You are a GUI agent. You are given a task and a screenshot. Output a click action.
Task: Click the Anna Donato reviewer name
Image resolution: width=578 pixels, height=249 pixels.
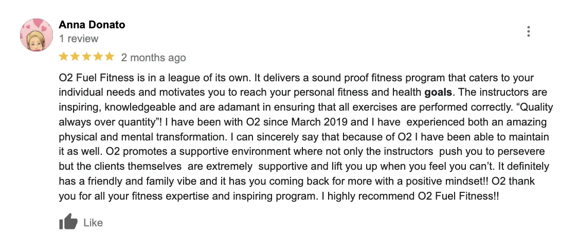click(x=92, y=25)
